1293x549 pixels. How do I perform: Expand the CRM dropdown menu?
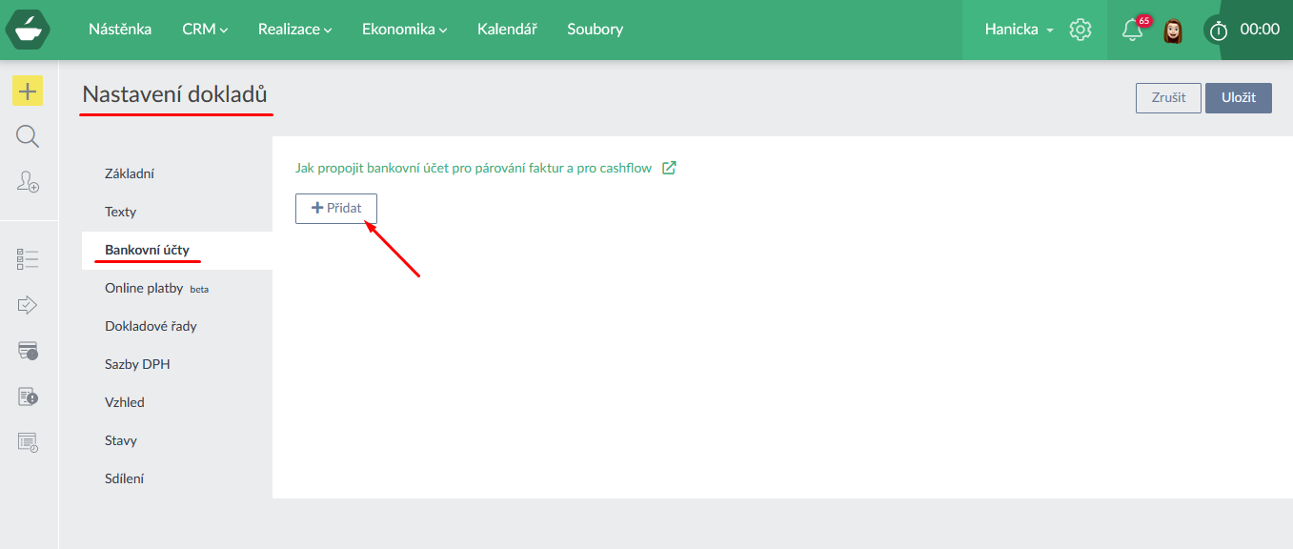[205, 30]
